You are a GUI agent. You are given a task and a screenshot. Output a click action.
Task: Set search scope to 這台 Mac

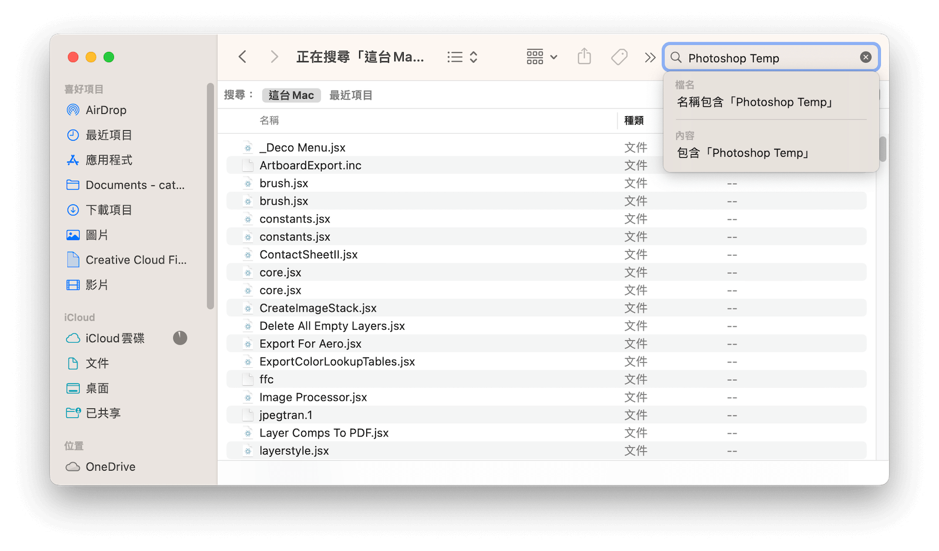tap(291, 95)
